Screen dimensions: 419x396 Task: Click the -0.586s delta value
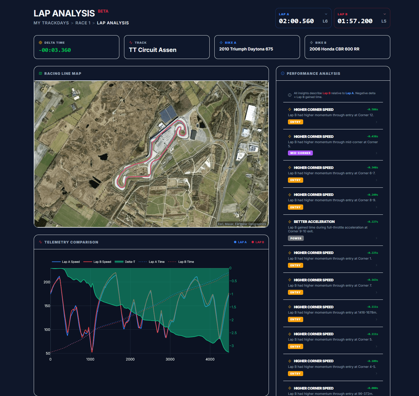(x=372, y=109)
